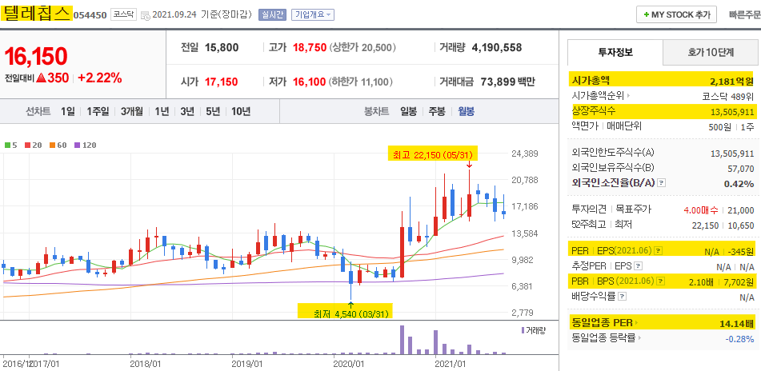
Task: Select the 5년 line chart
Action: [213, 112]
